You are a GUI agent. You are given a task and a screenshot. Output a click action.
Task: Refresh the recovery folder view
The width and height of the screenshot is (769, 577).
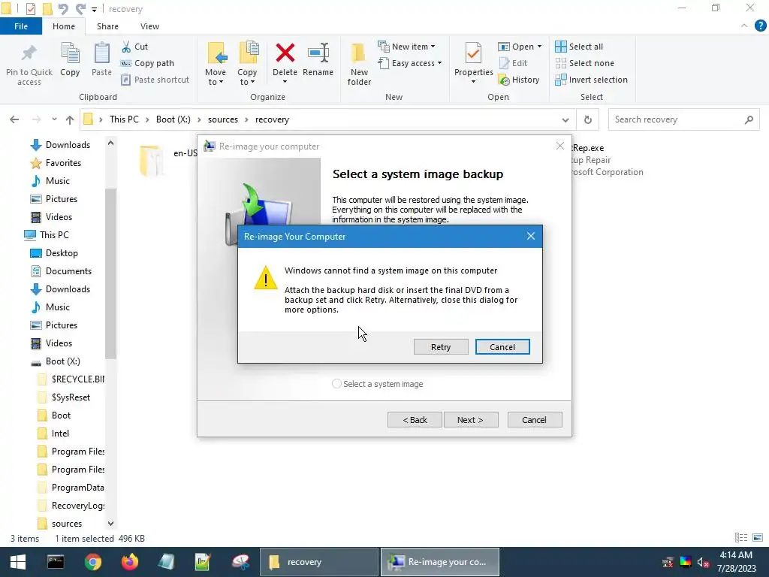(587, 119)
